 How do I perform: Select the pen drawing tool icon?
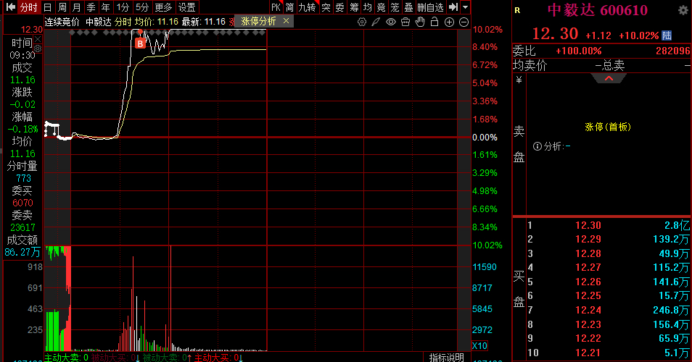click(x=376, y=22)
